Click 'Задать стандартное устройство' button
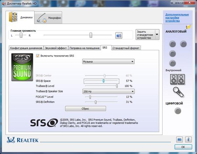The width and height of the screenshot is (197, 154). pyautogui.click(x=145, y=34)
